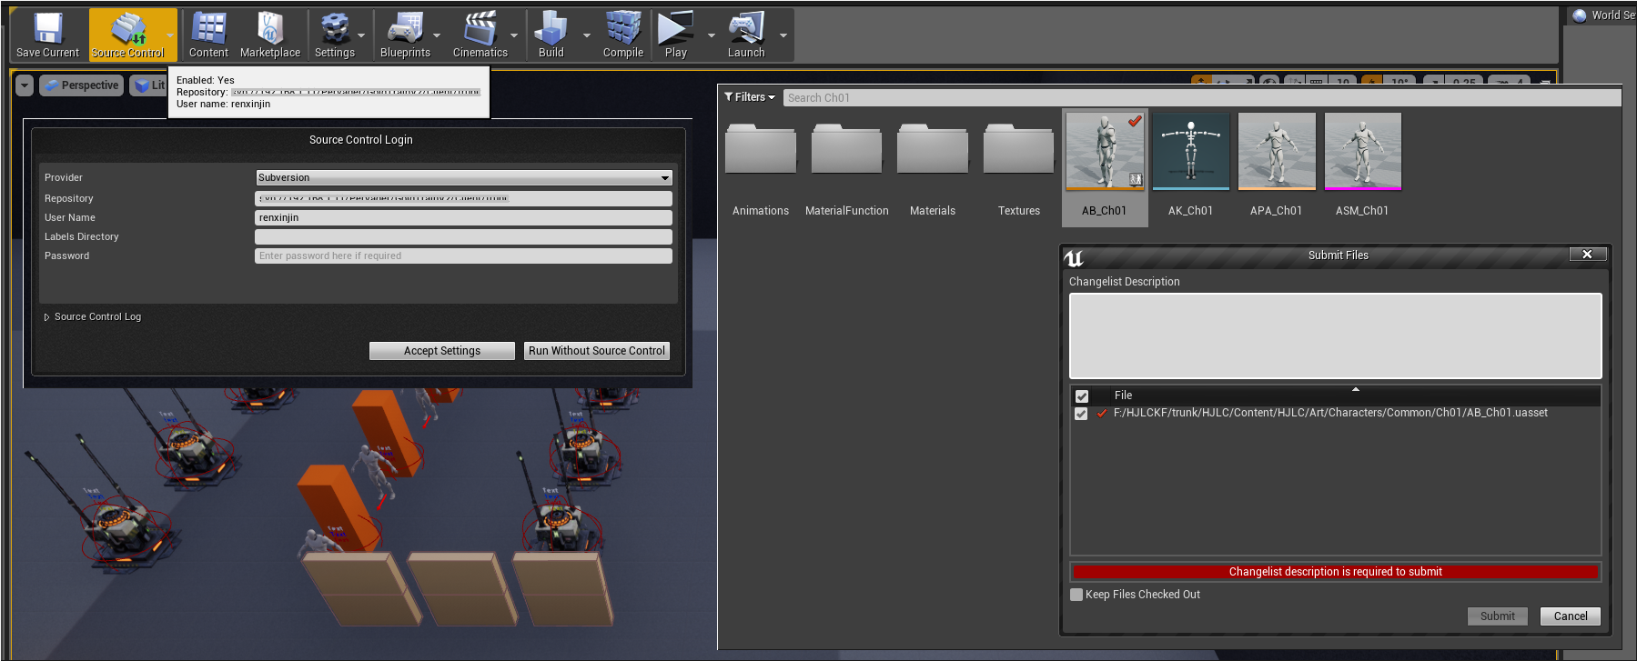Toggle the File header select-all checkbox
The image size is (1637, 661).
[1082, 396]
